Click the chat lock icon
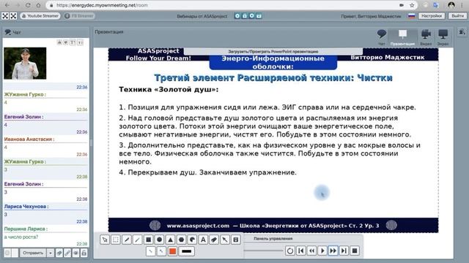Screen dimensions: 469x263 point(84,253)
